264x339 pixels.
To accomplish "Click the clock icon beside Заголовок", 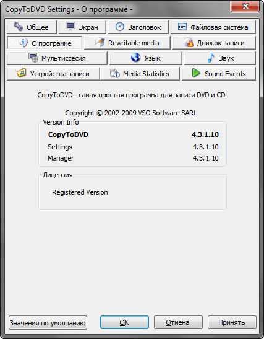I will coord(120,27).
